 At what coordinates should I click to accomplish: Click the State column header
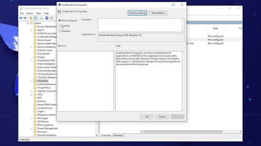[x=215, y=28]
